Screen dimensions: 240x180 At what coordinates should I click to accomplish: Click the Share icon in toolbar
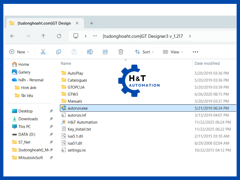click(105, 52)
